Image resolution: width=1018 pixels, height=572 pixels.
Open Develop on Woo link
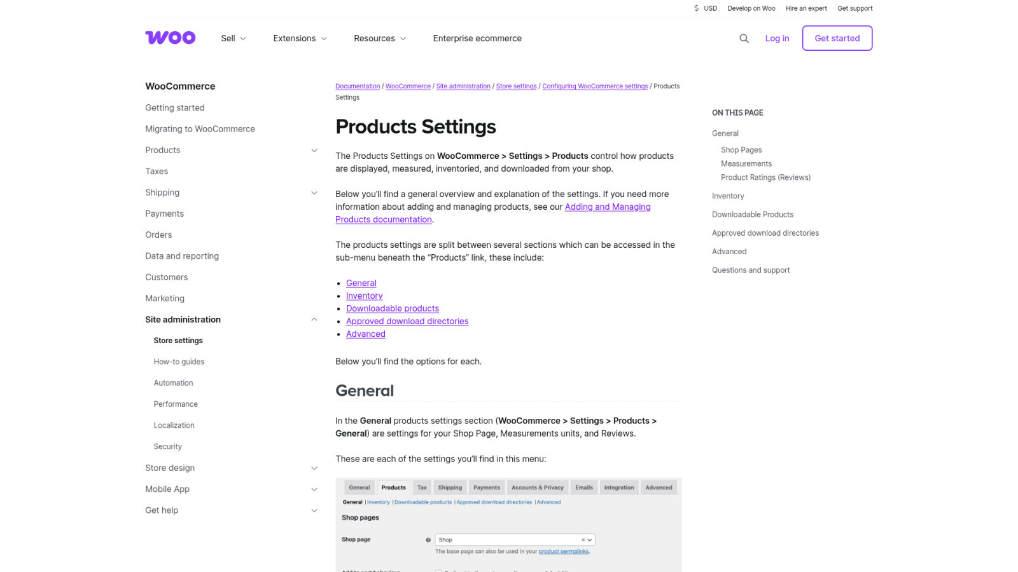pyautogui.click(x=751, y=8)
